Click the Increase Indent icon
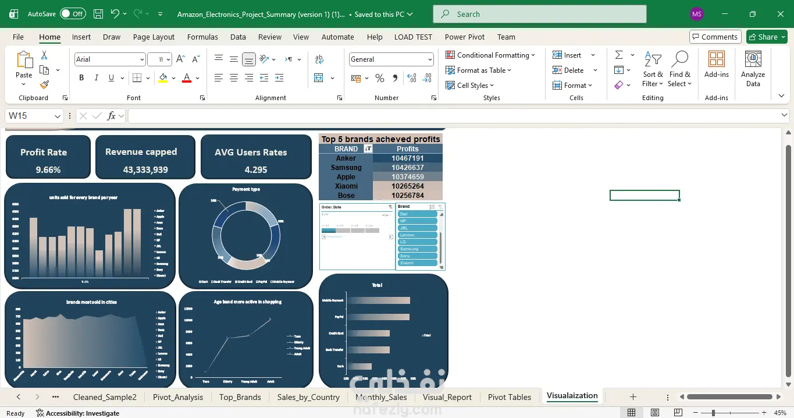The width and height of the screenshot is (794, 418). coord(279,78)
